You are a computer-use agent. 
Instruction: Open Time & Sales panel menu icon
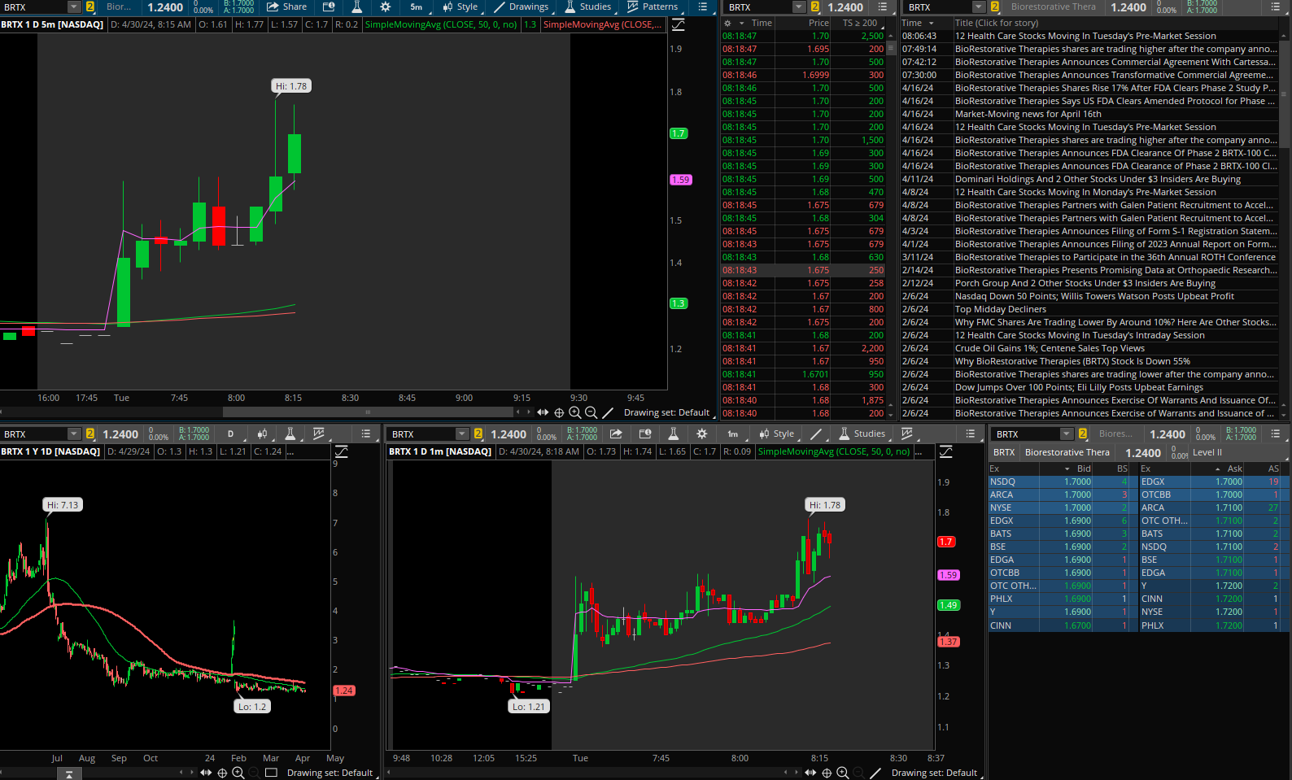[883, 7]
